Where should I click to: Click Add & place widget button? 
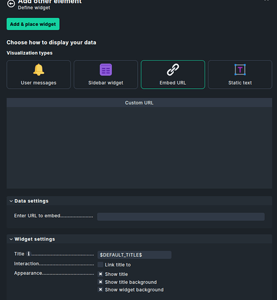pyautogui.click(x=33, y=24)
